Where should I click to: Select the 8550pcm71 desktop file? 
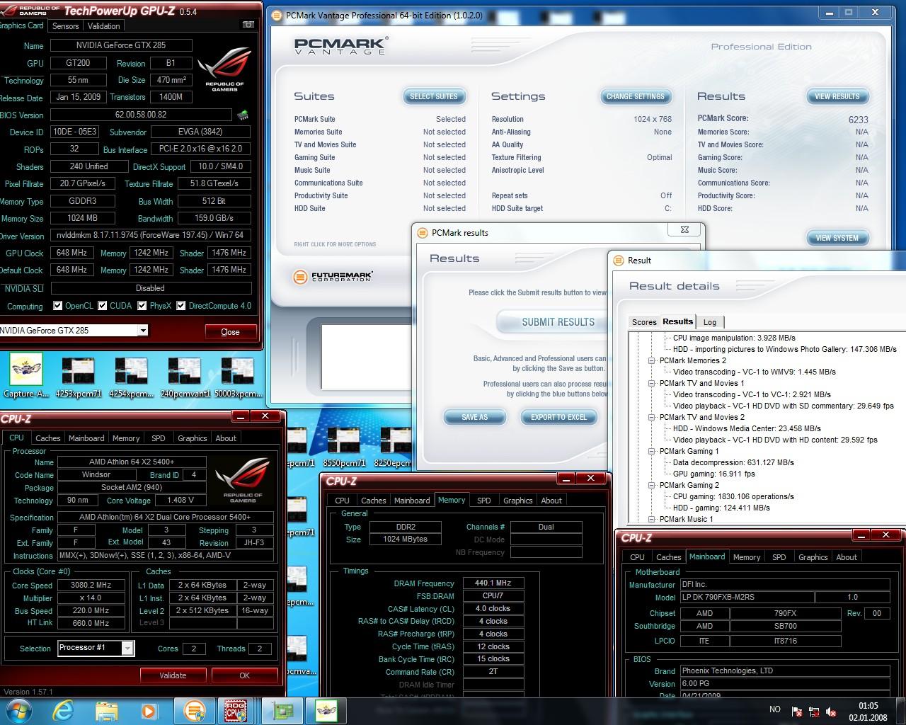click(x=344, y=446)
